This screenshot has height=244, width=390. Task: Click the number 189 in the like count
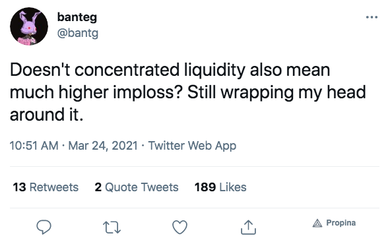point(205,187)
